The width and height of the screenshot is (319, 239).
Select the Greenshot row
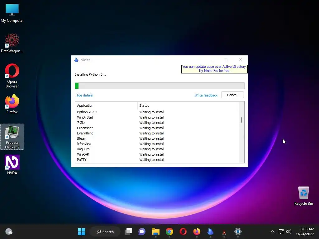157,128
